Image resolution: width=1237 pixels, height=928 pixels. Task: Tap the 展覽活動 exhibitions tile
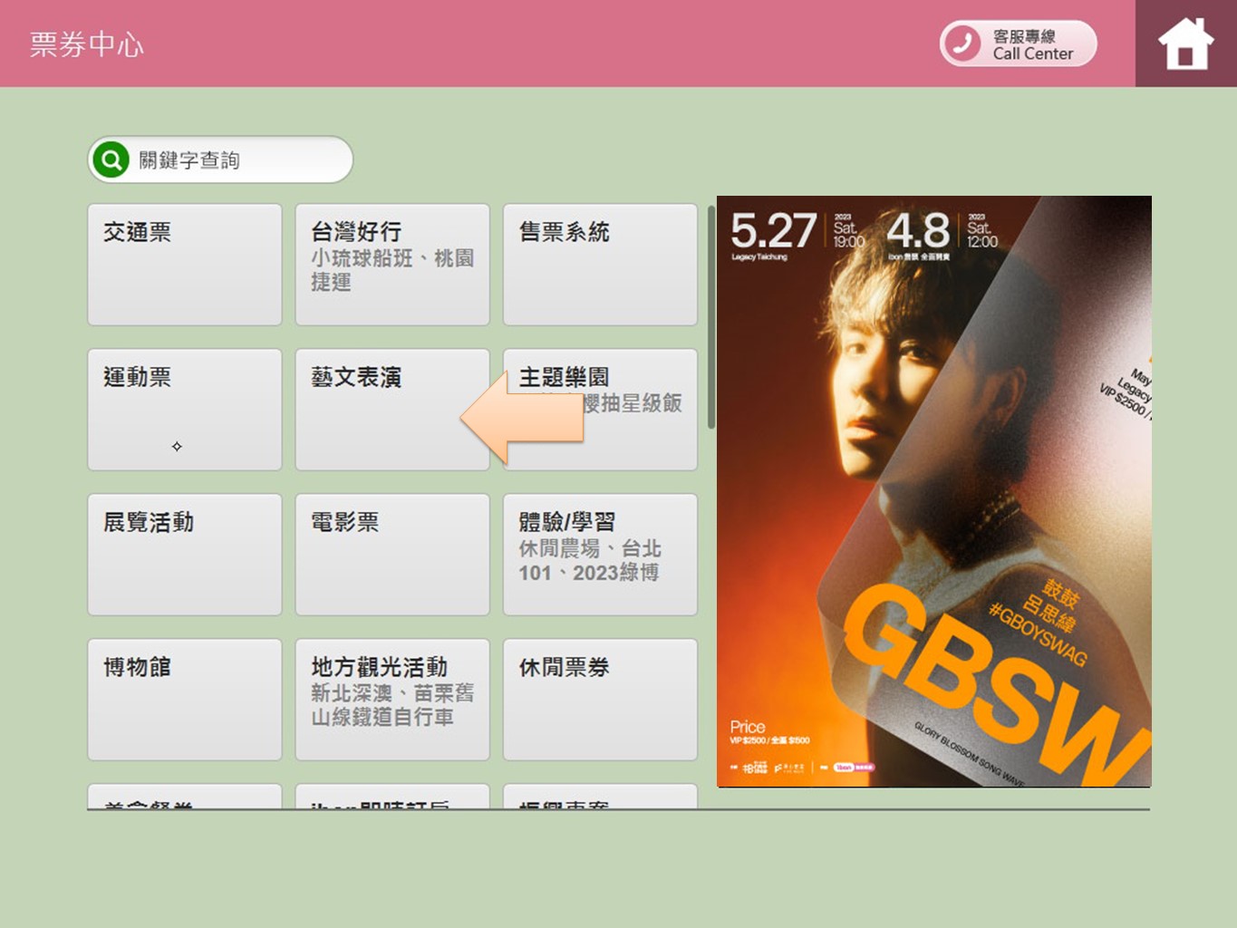pyautogui.click(x=185, y=555)
